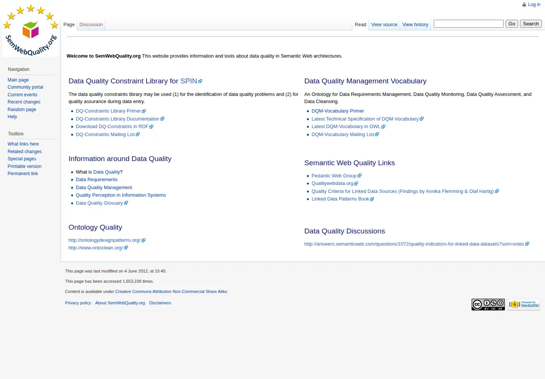Open Quality Perception in Information Systems
Viewport: 545px width, 379px height.
pos(121,195)
